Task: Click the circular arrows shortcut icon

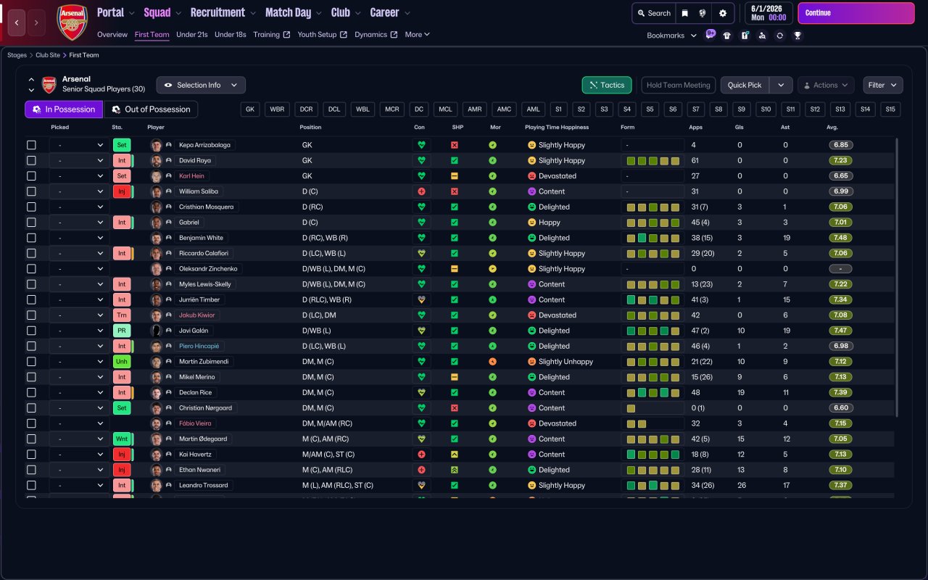Action: pos(779,36)
